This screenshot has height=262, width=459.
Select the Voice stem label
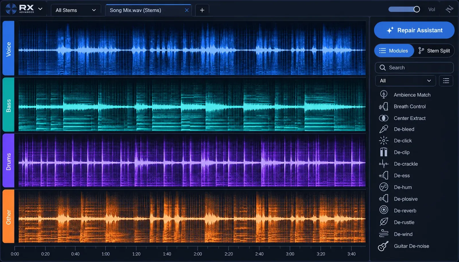(9, 48)
